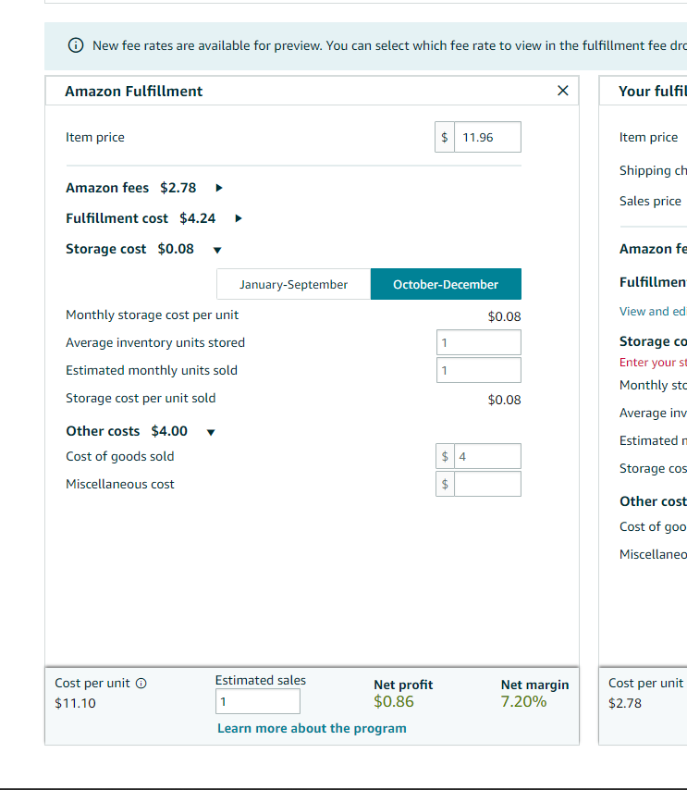Edit the Cost of goods sold field
This screenshot has width=687, height=790.
(487, 456)
